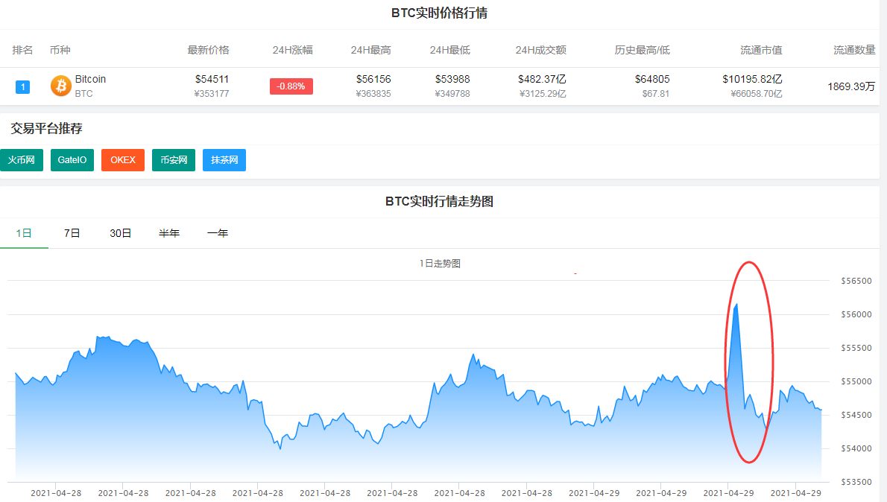Image resolution: width=887 pixels, height=502 pixels.
Task: Click the 币种 column header
Action: pos(60,50)
